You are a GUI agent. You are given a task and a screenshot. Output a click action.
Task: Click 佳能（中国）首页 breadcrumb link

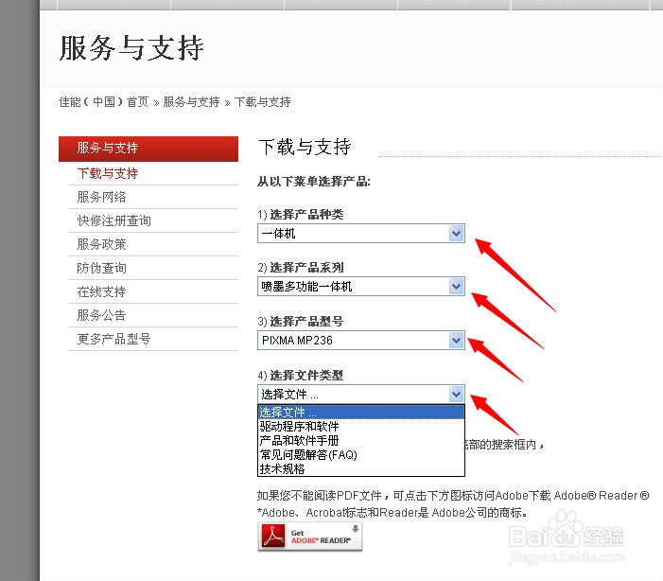tap(104, 102)
